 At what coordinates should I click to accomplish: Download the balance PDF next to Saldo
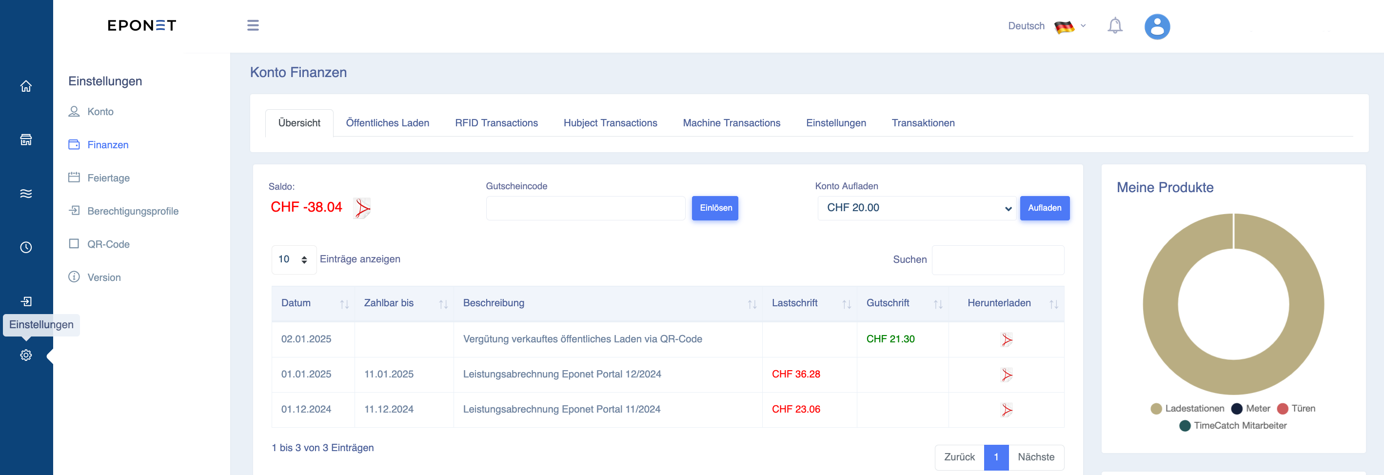[362, 208]
